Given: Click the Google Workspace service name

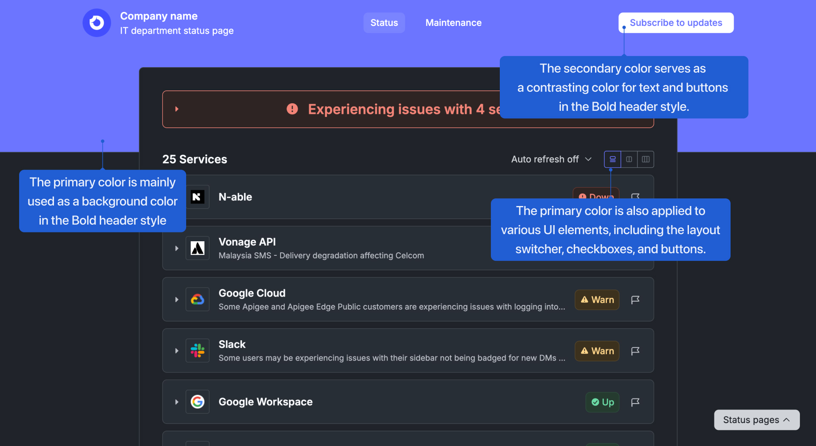Looking at the screenshot, I should point(266,402).
